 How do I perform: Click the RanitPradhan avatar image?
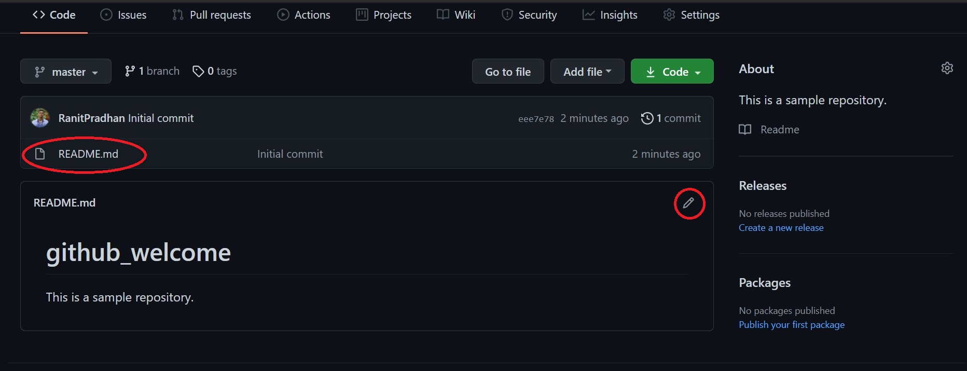pos(40,118)
